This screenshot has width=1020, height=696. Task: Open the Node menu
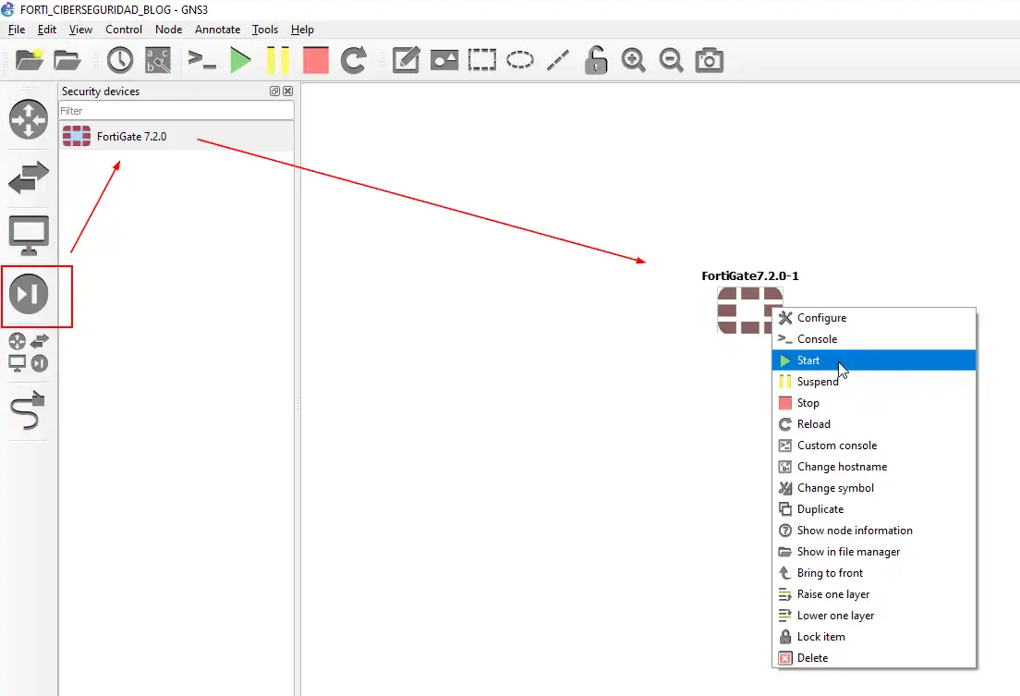168,30
